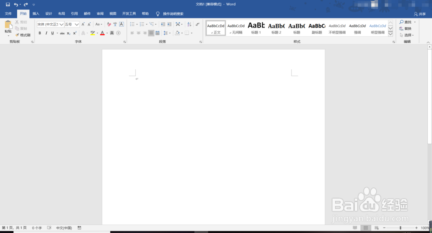Switch to the 设计 (Design) tab
Image resolution: width=432 pixels, height=233 pixels.
(x=49, y=14)
